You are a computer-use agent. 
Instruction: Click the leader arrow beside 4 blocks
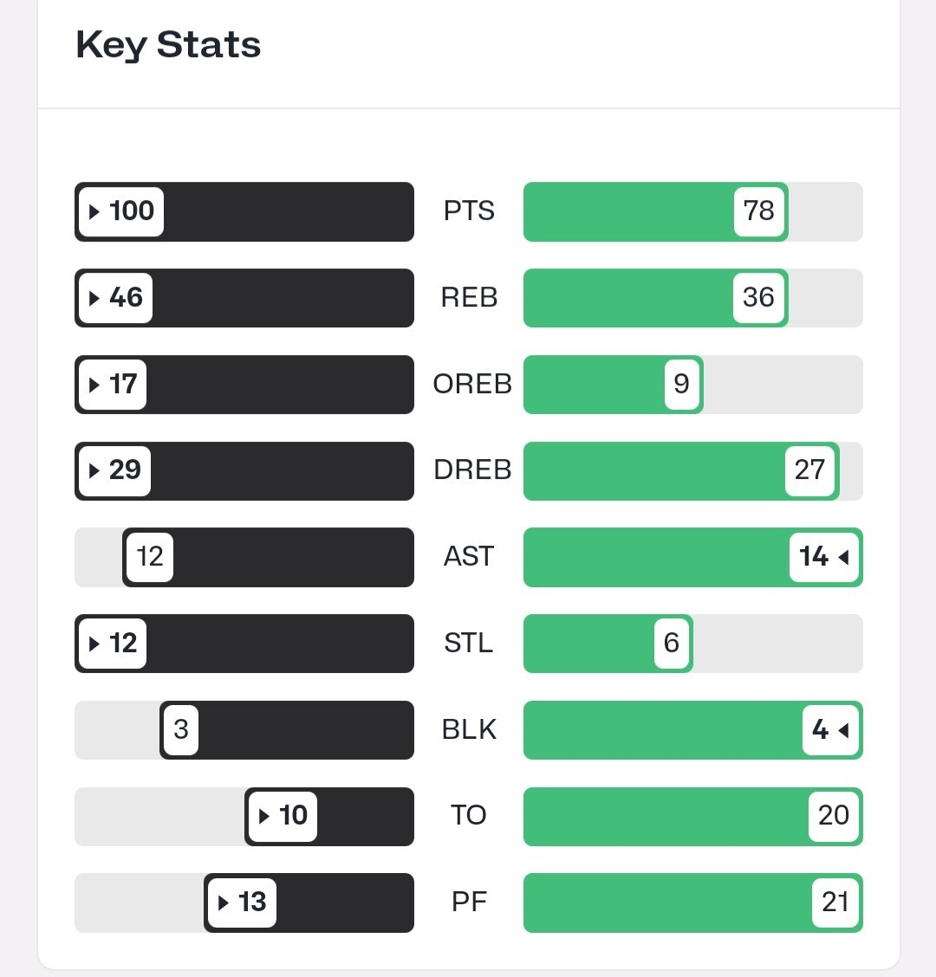coord(843,730)
